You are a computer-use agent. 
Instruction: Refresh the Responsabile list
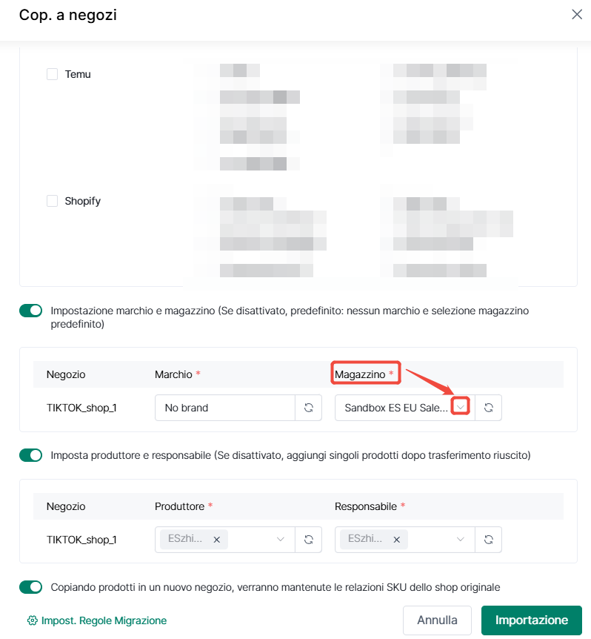[489, 540]
